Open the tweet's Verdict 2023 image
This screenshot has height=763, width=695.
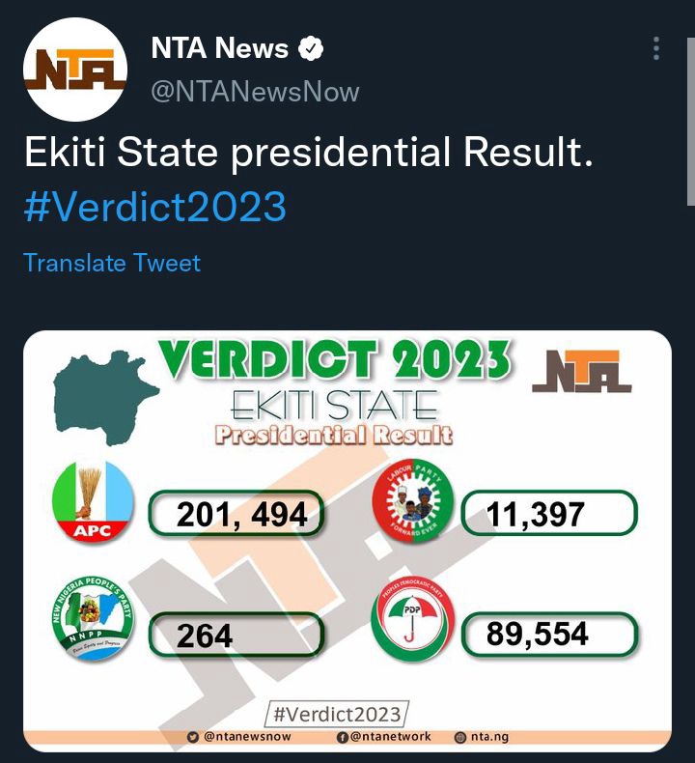click(x=347, y=541)
